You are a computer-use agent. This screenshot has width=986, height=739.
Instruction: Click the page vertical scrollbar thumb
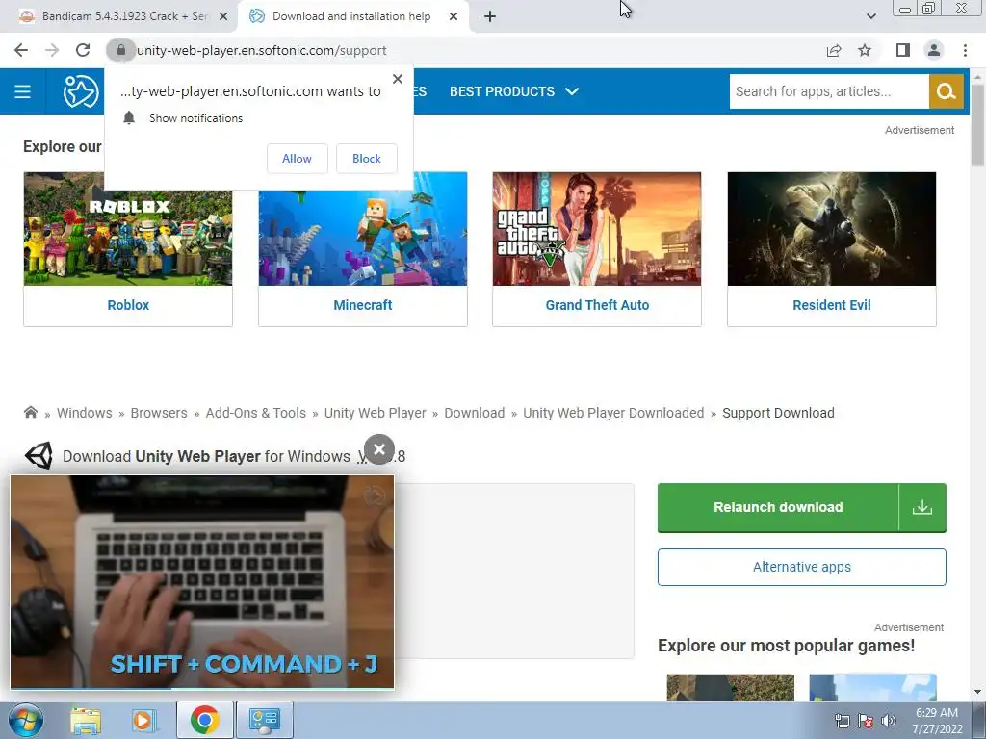point(978,124)
